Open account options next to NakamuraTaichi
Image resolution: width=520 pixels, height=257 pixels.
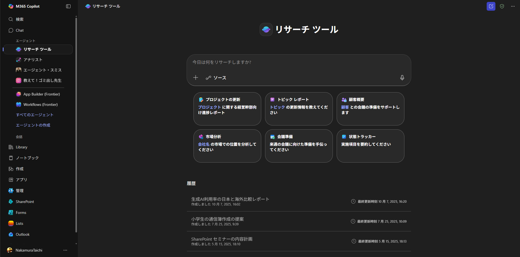click(65, 250)
